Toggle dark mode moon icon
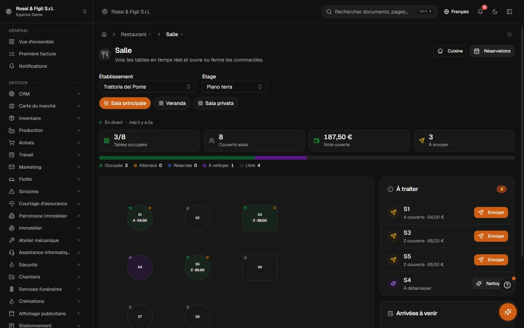 [x=495, y=12]
